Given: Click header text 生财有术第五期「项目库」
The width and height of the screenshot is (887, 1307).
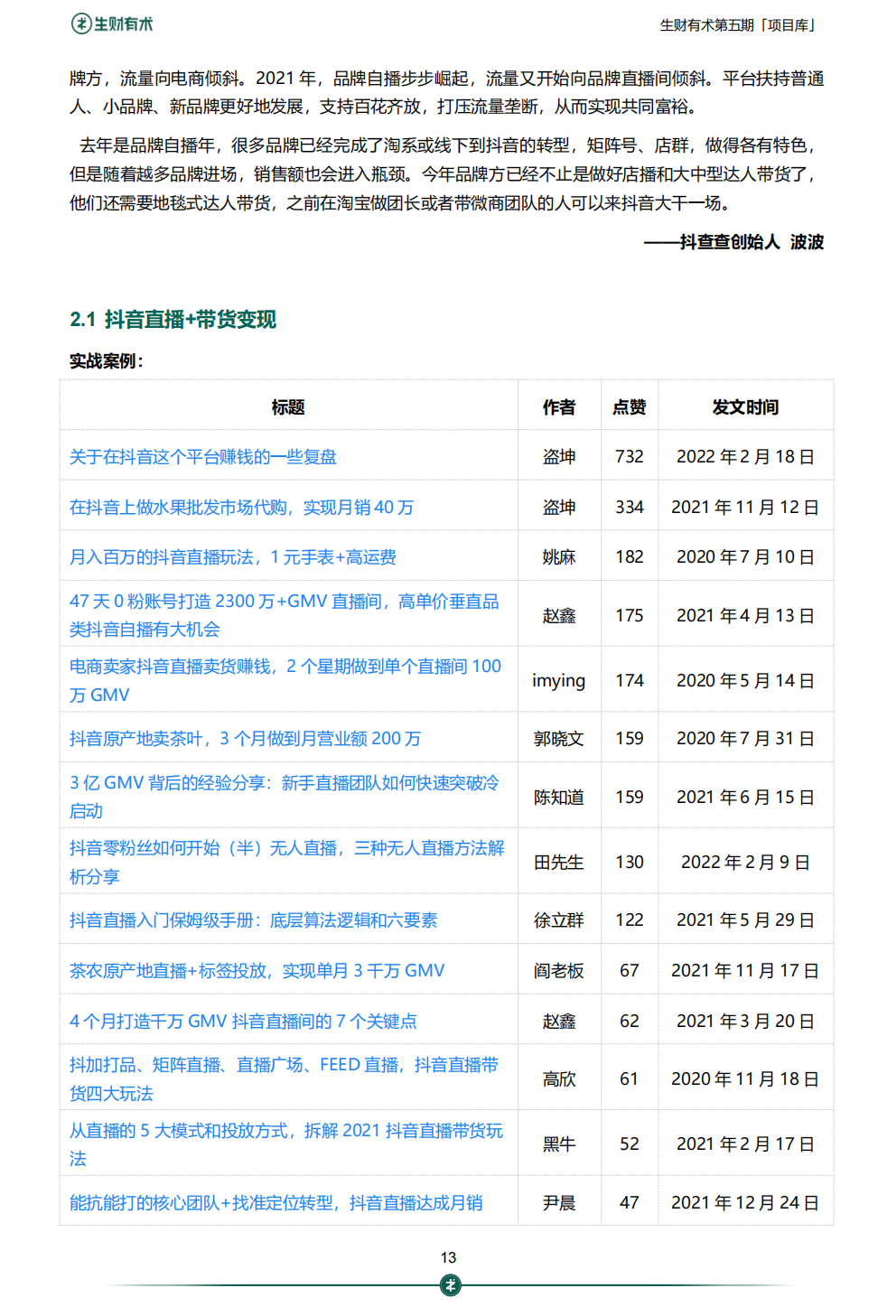Looking at the screenshot, I should (739, 25).
